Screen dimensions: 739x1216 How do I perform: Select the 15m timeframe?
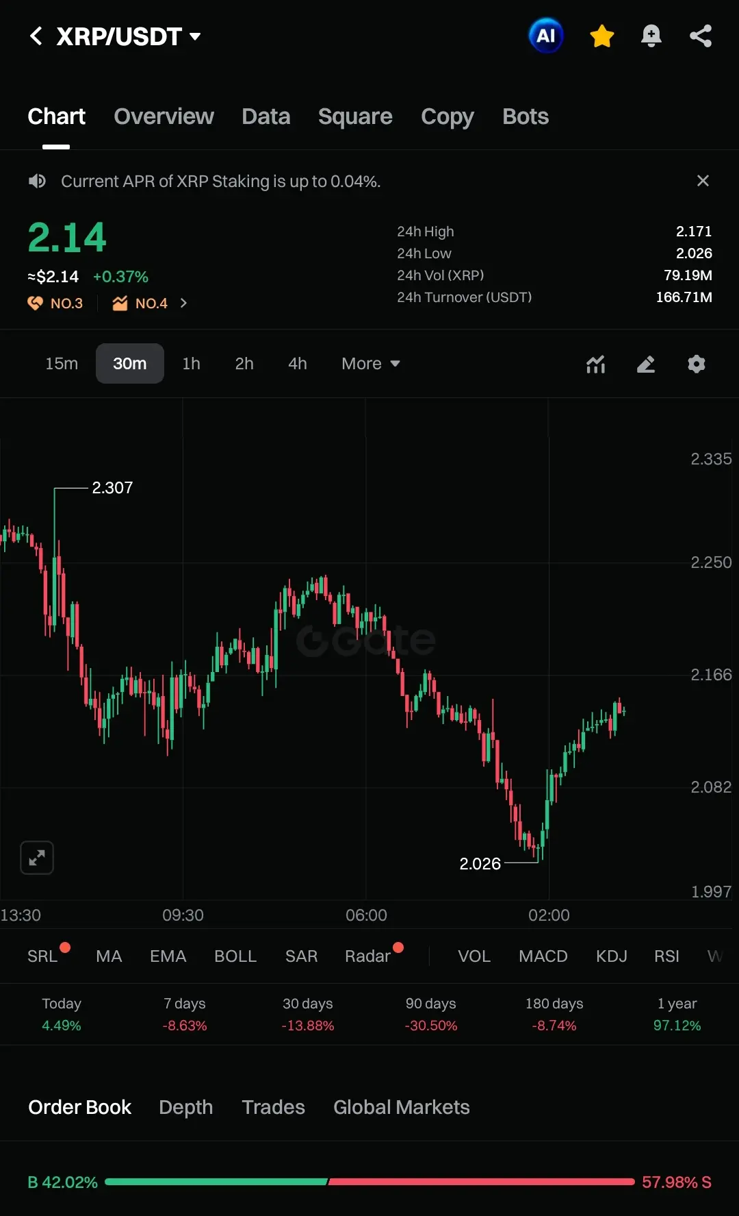click(62, 363)
